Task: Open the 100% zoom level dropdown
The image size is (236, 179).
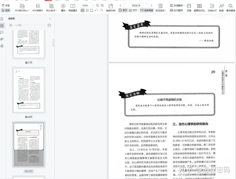Action: (x=93, y=6)
